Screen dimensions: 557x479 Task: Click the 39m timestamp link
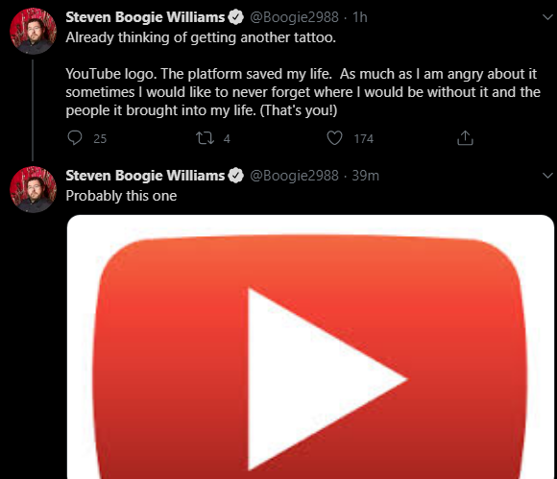[366, 176]
